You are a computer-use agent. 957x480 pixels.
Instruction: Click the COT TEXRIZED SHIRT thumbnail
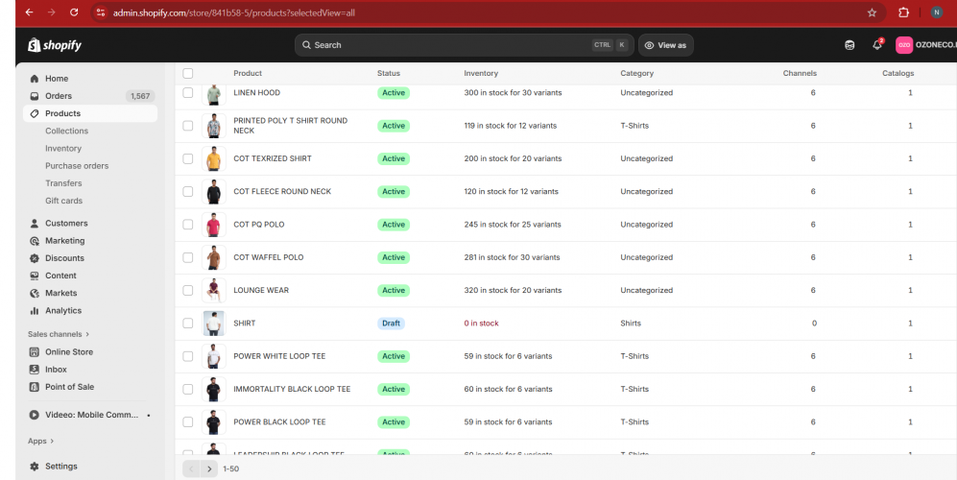(214, 158)
